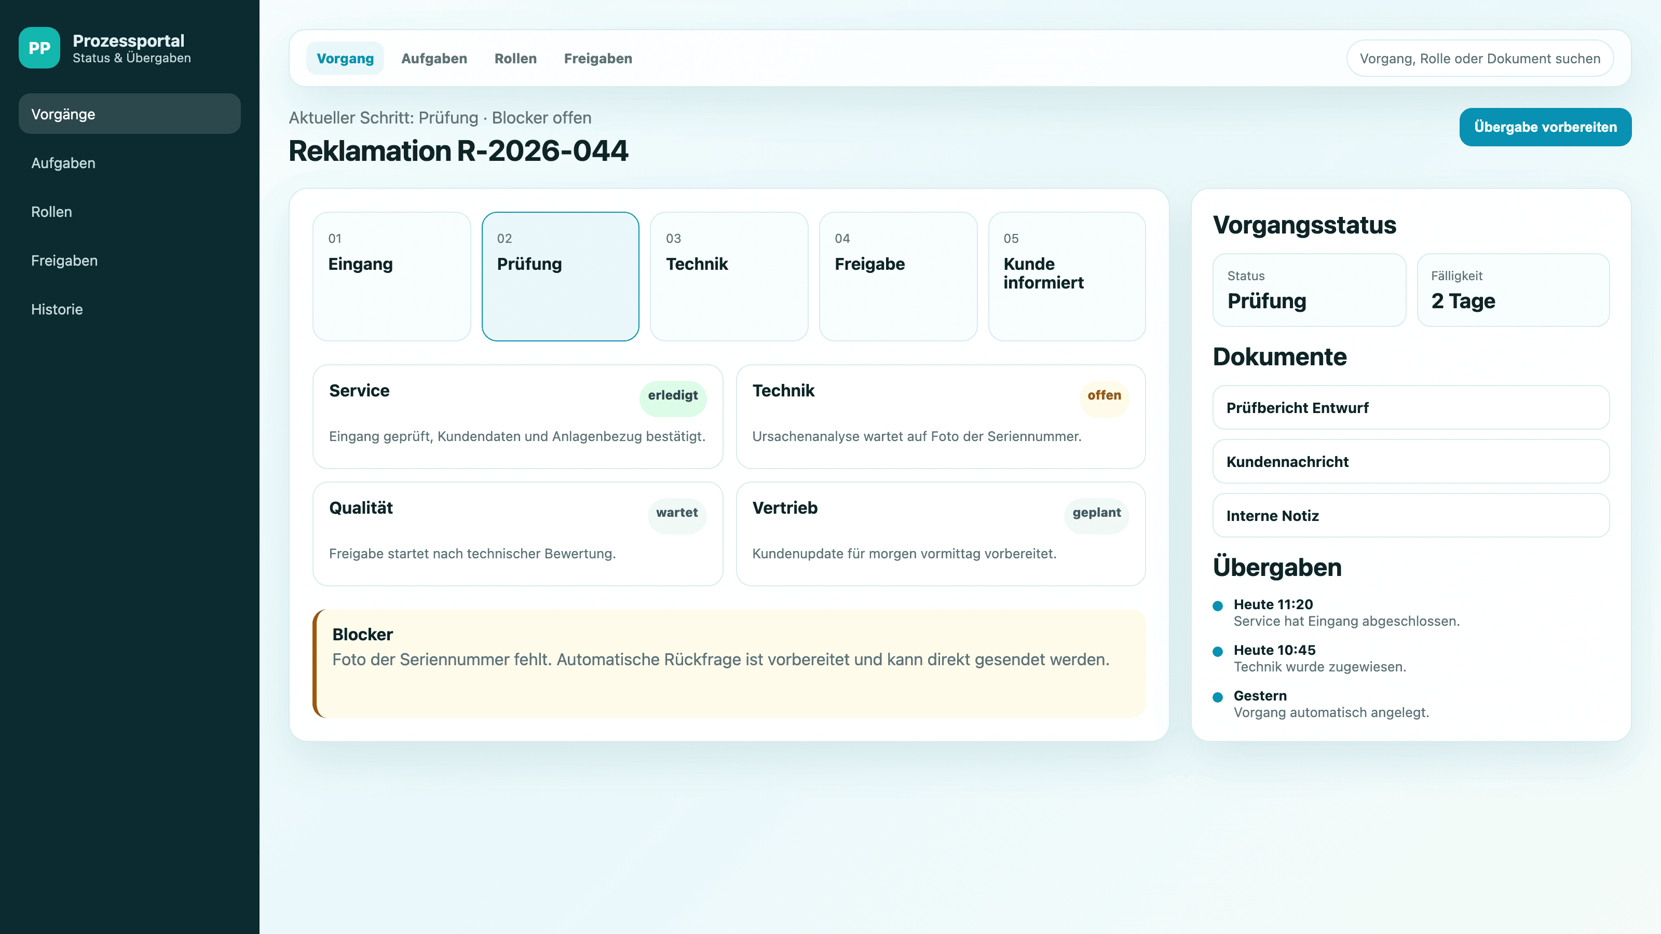Viewport: 1661px width, 934px height.
Task: Click the PP Prozessportal logo
Action: [x=39, y=48]
